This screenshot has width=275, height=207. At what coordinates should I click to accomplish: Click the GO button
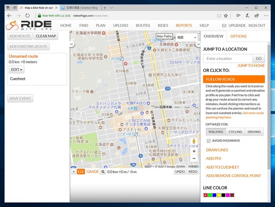(x=258, y=59)
